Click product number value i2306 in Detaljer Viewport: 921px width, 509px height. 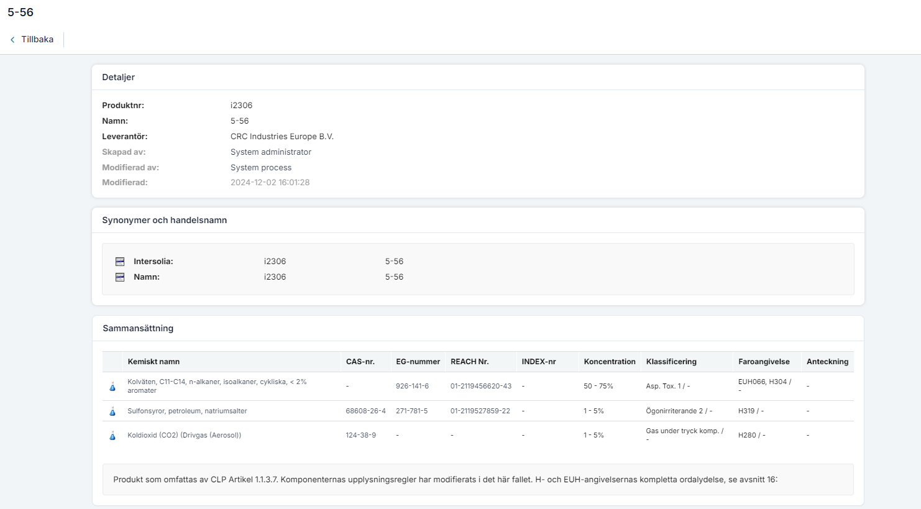(x=241, y=106)
